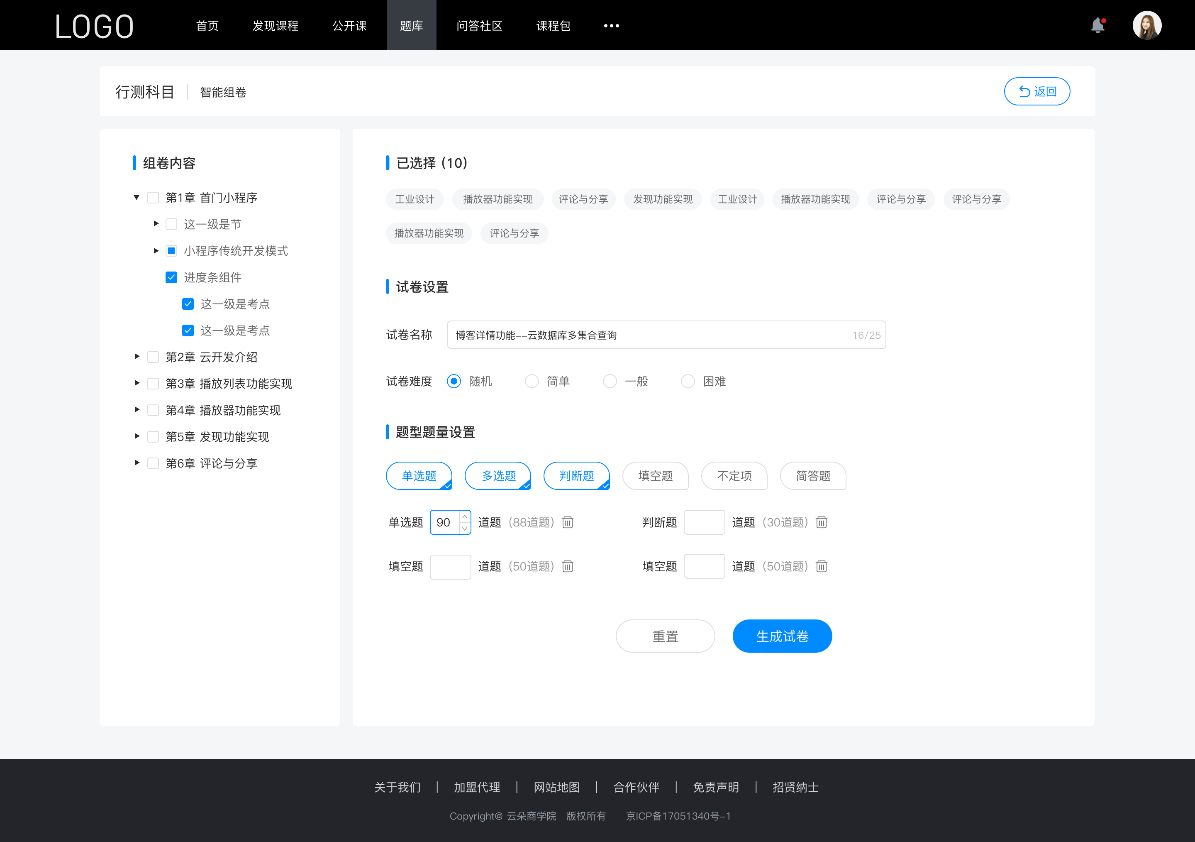This screenshot has height=842, width=1195.
Task: Click the 重置 button
Action: coord(665,636)
